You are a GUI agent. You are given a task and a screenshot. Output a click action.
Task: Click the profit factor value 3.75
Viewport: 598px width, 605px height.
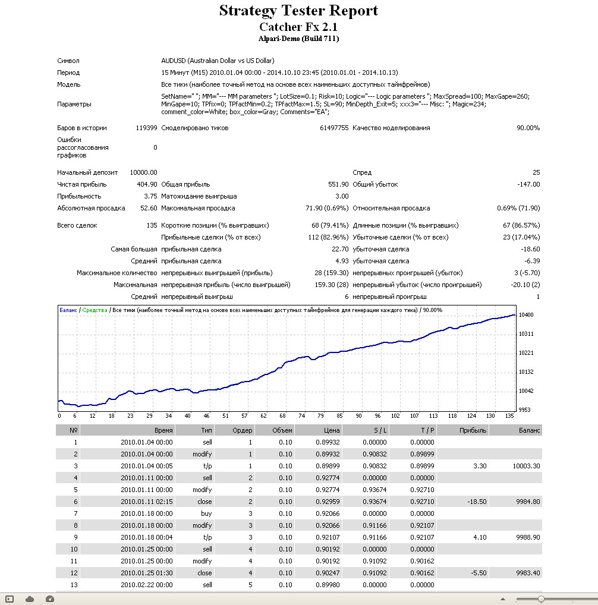[x=150, y=196]
